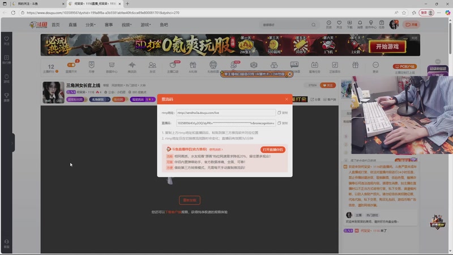Click the PC客户端 button
Viewport: 453px width, 255px height.
coord(404,66)
